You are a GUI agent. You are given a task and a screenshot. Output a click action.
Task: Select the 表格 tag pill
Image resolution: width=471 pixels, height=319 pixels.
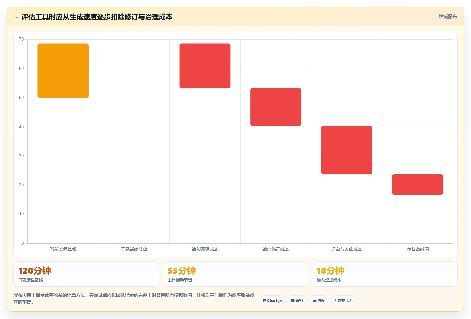coord(297,300)
